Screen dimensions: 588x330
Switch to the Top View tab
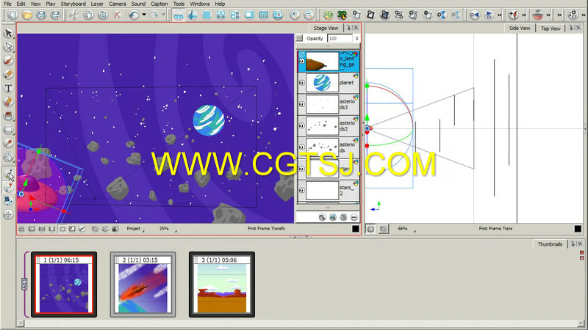point(551,28)
